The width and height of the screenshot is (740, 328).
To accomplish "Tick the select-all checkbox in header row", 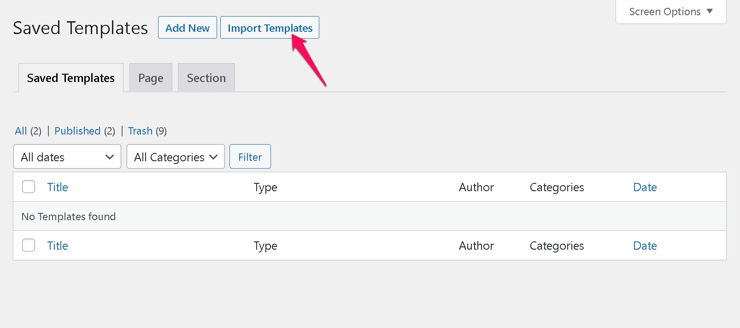I will pyautogui.click(x=29, y=187).
